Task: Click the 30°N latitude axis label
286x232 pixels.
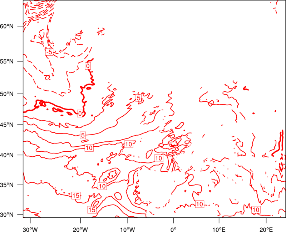Action: (x=7, y=215)
